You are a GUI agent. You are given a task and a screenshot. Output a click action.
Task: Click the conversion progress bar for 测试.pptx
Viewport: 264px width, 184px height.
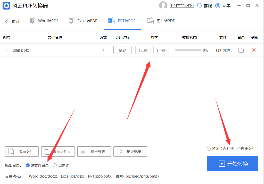[x=188, y=50]
